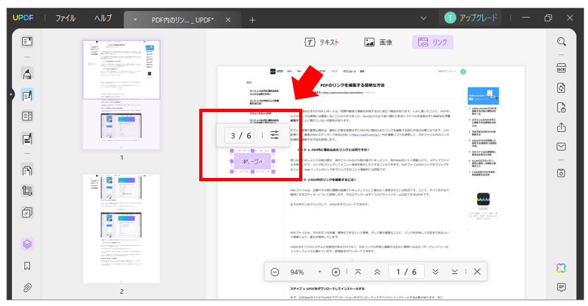The height and width of the screenshot is (306, 588).
Task: Open the UPDF AI colorful icon
Action: click(561, 268)
